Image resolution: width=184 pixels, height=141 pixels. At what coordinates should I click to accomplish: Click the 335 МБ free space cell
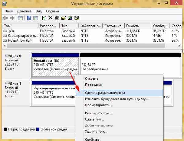(x=159, y=40)
